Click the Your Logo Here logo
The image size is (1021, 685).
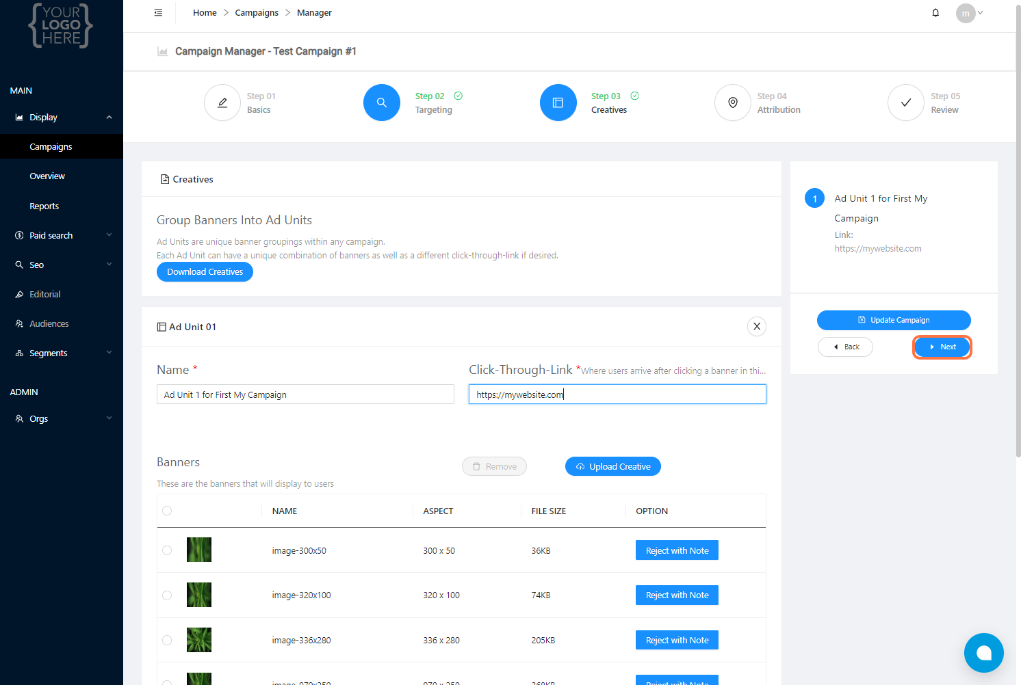(x=61, y=25)
